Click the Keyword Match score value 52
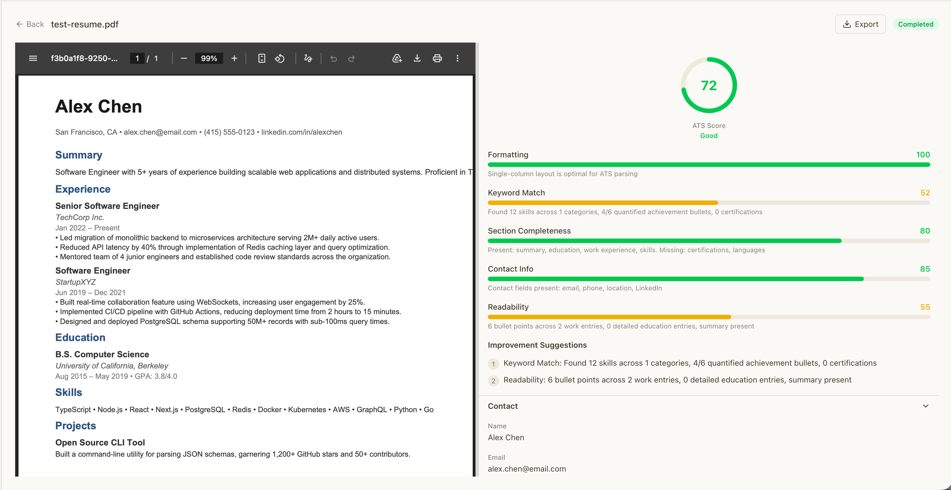951x490 pixels. (925, 193)
